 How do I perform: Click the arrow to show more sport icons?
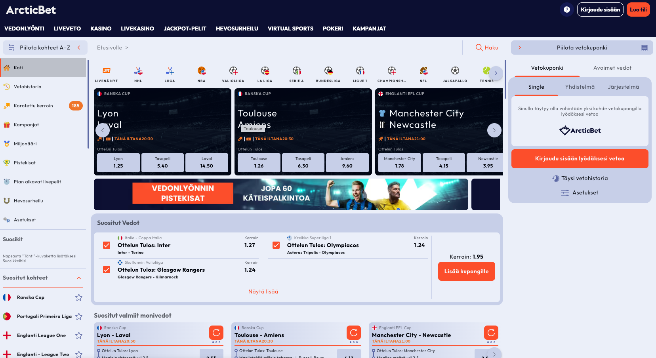(496, 73)
